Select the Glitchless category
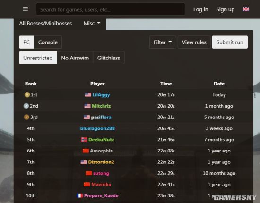The width and height of the screenshot is (260, 203). 109,58
